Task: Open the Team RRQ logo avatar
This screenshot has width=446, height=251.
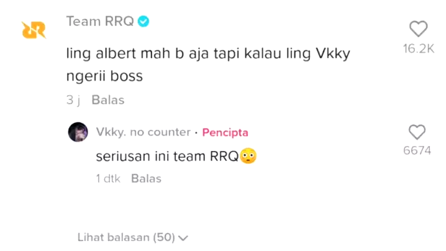Action: [x=34, y=30]
